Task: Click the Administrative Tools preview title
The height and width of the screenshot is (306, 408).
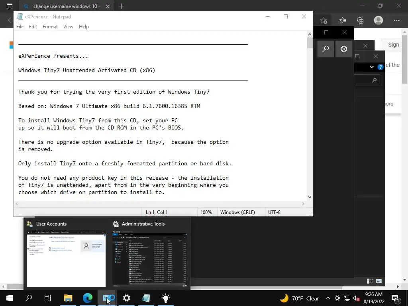Action: coord(143,224)
